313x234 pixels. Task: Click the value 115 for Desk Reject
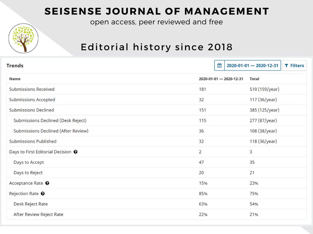202,120
